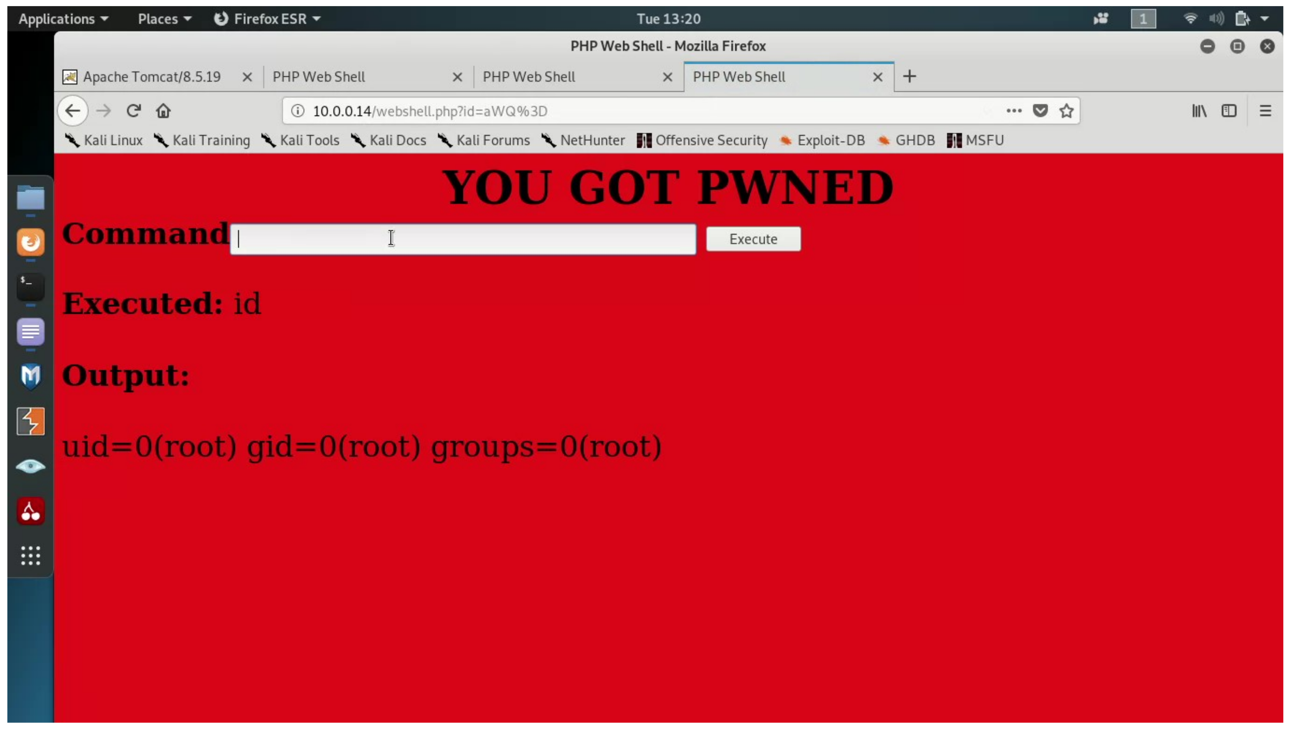Viewport: 1291px width, 731px height.
Task: Expand system status menu arrow
Action: pyautogui.click(x=1265, y=18)
